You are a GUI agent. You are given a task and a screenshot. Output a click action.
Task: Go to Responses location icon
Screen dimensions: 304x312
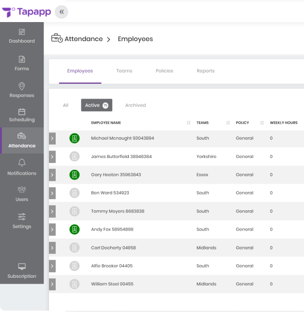tap(22, 86)
